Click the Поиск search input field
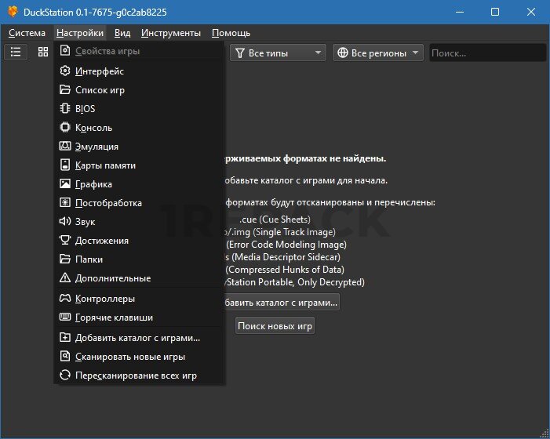 (486, 53)
